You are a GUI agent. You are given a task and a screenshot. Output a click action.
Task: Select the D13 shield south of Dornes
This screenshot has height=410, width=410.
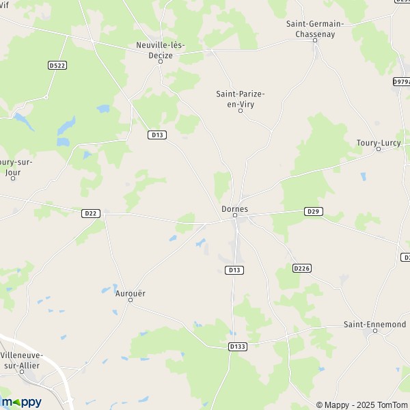[x=234, y=270]
